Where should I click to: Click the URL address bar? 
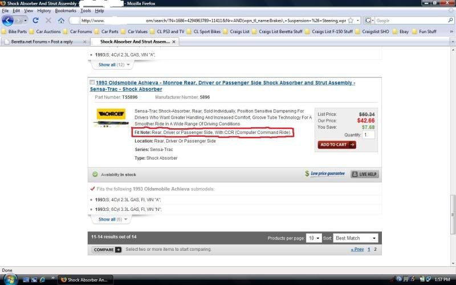click(214, 21)
